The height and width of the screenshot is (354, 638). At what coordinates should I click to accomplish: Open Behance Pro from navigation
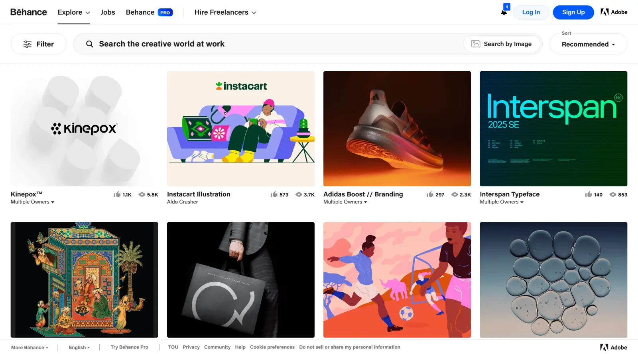point(149,12)
